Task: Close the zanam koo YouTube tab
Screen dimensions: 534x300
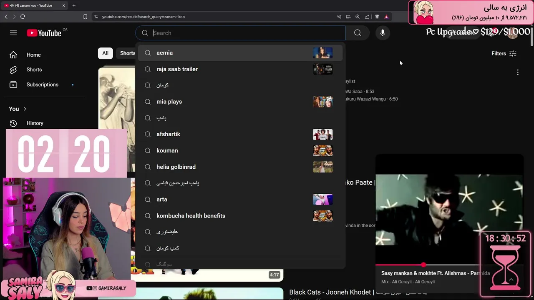Action: [63, 5]
